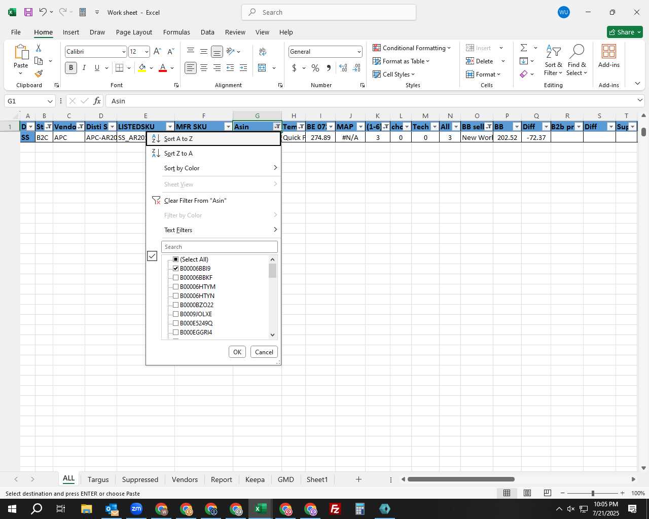Click Insert Function fx icon

tap(97, 101)
